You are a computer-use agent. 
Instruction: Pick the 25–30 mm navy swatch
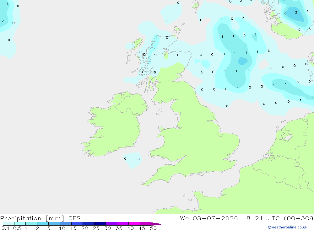pyautogui.click(x=100, y=224)
